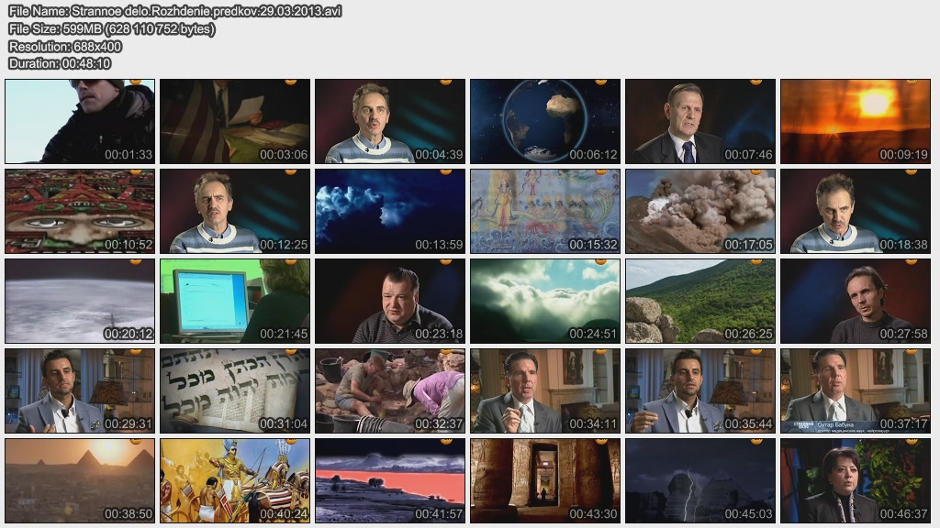Open the pyramids thumbnail at 00:38:50
This screenshot has width=940, height=528.
tap(80, 480)
